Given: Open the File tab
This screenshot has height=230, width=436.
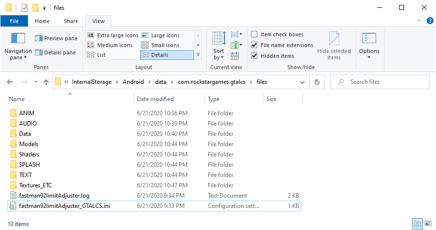Looking at the screenshot, I should pyautogui.click(x=14, y=21).
